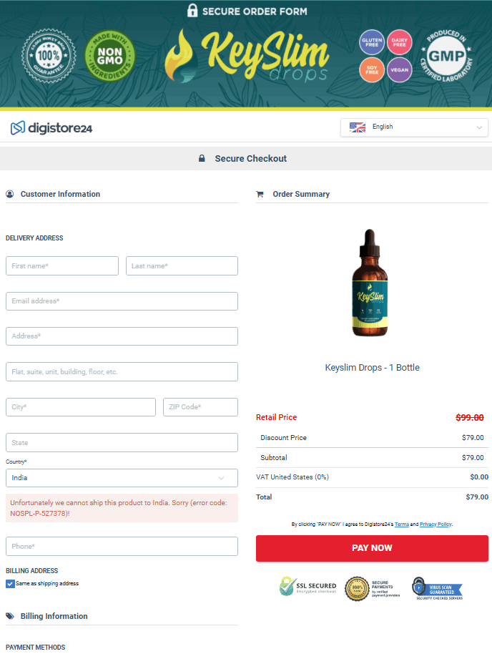Click the 100% money back guarantee badge
Viewport: 492px width, 659px height.
(49, 57)
